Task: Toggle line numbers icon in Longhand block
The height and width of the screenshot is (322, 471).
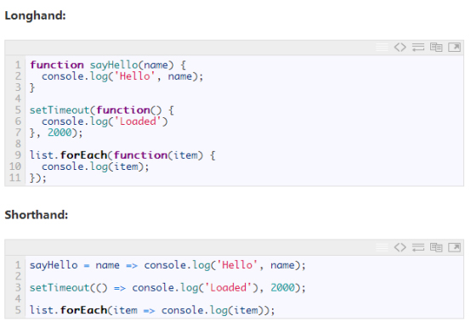Action: [x=382, y=47]
